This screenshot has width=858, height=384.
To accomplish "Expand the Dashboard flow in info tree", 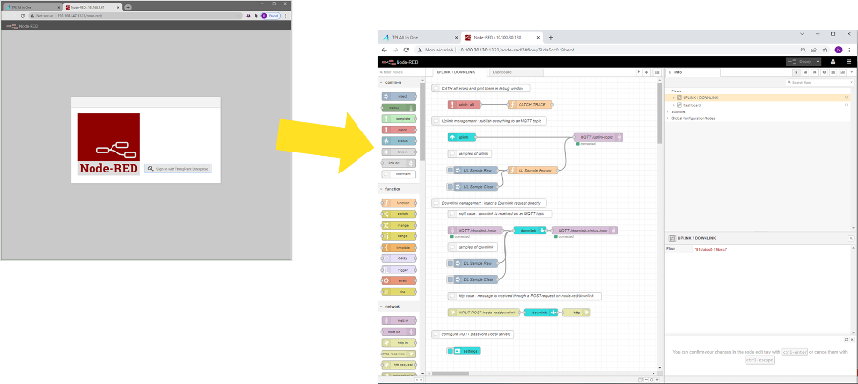I will click(672, 105).
